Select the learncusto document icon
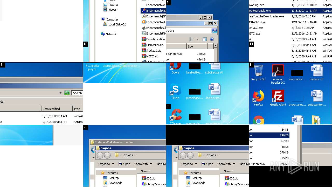 click(214, 91)
